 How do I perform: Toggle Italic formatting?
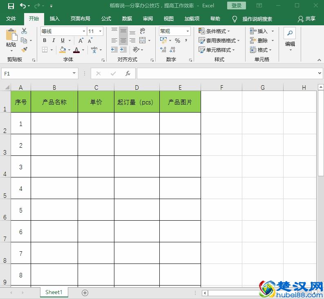point(54,40)
